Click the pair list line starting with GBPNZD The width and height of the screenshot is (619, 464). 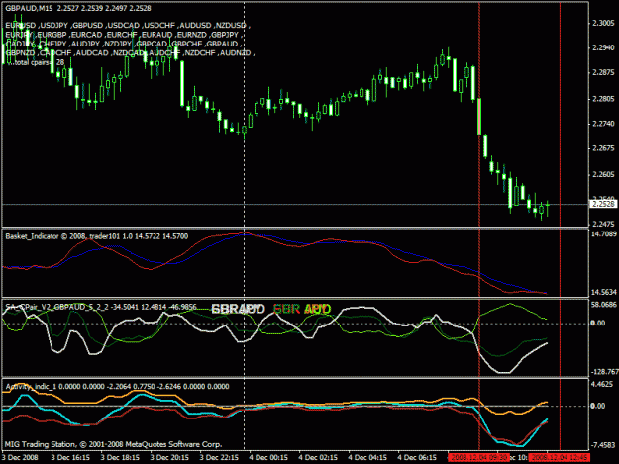click(x=130, y=53)
